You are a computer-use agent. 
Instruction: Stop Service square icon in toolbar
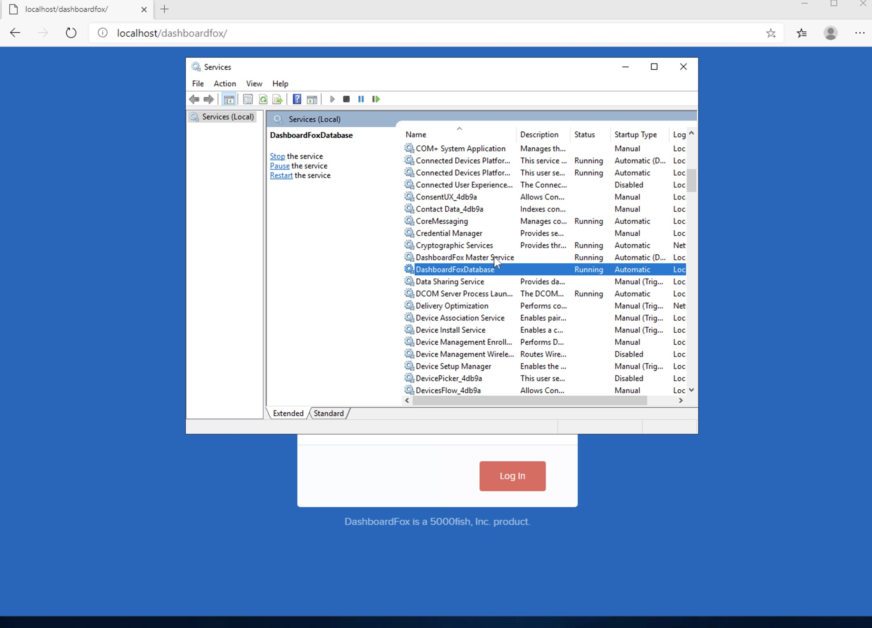[x=346, y=99]
